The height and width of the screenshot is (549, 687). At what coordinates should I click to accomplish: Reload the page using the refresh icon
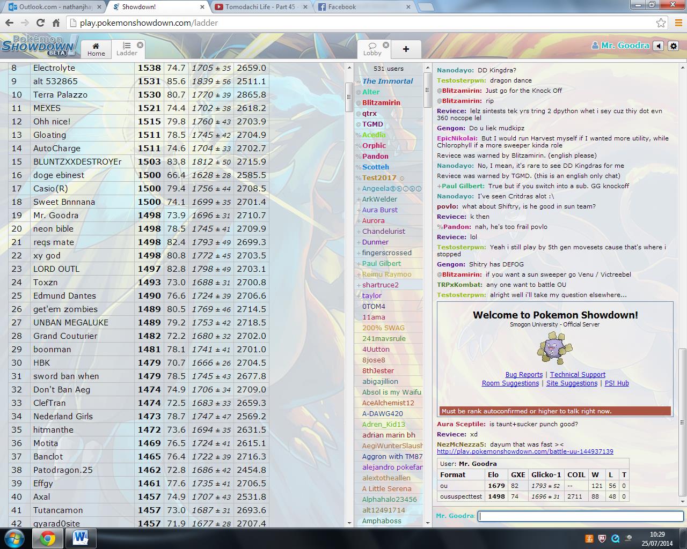coord(40,23)
